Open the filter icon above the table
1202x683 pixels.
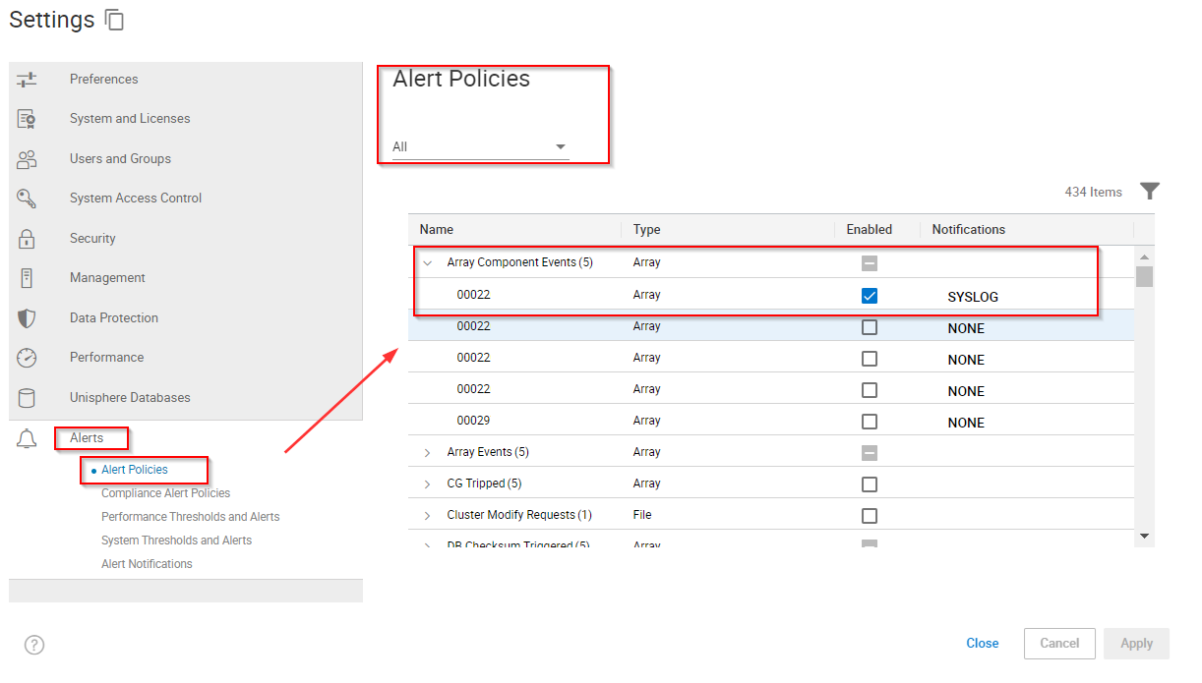click(1149, 191)
